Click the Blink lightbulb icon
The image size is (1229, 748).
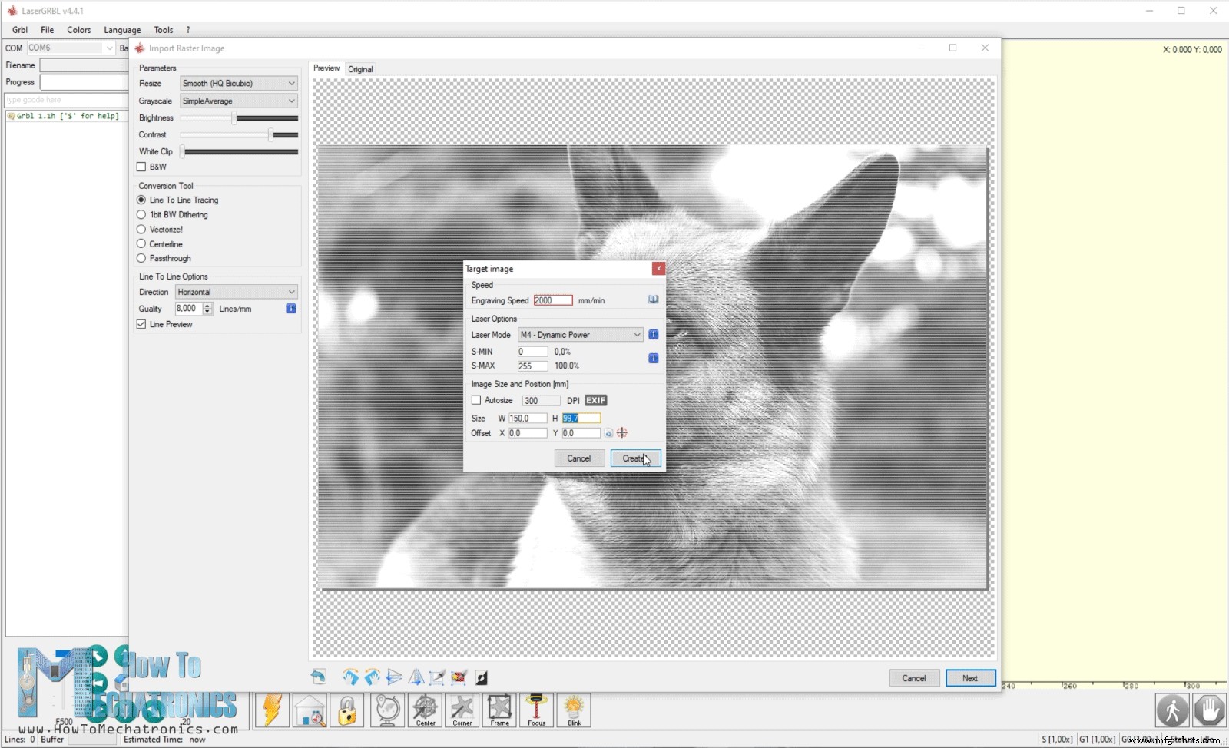pyautogui.click(x=574, y=710)
